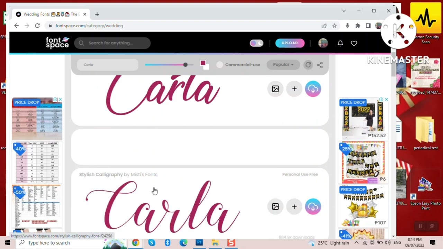443x249 pixels.
Task: Add top Carla font to collection
Action: (294, 89)
